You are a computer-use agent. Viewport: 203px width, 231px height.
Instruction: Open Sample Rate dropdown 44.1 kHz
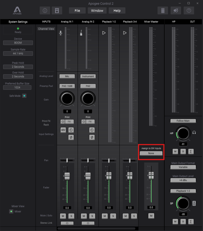click(x=18, y=53)
